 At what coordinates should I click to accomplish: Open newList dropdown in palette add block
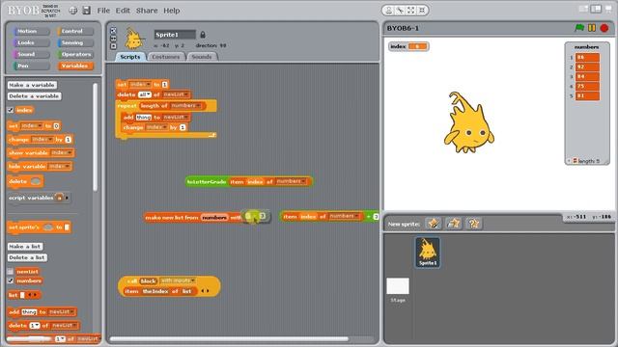point(61,311)
